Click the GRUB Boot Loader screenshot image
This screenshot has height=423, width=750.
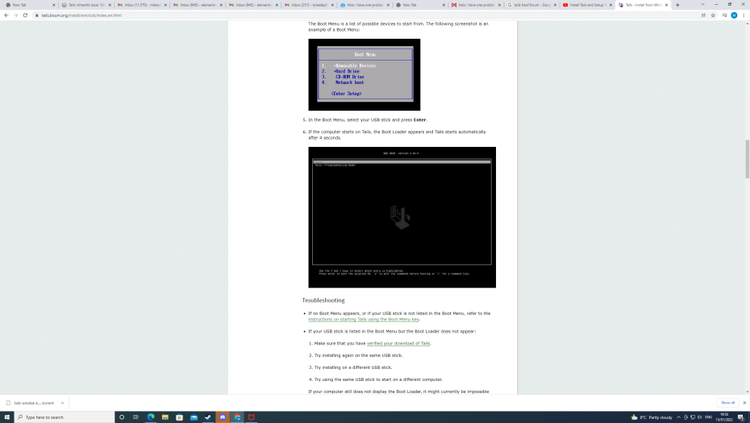click(x=402, y=217)
